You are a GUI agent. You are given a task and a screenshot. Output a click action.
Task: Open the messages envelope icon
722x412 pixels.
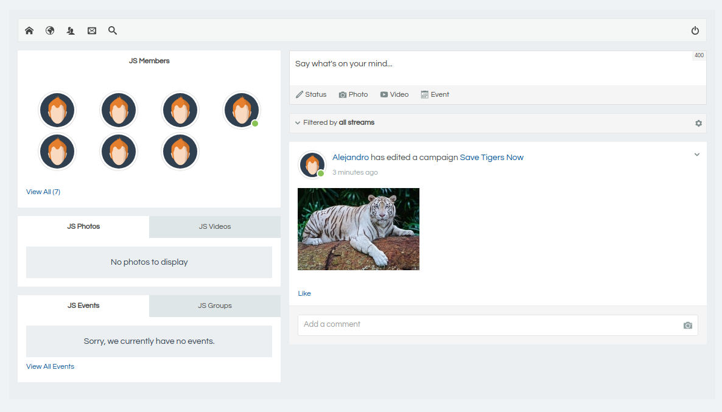92,30
